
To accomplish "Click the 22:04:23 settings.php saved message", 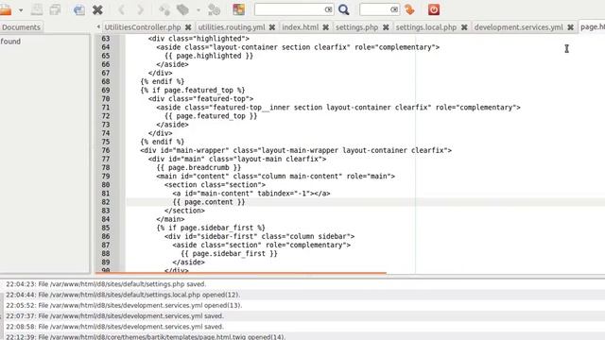I will pos(106,284).
